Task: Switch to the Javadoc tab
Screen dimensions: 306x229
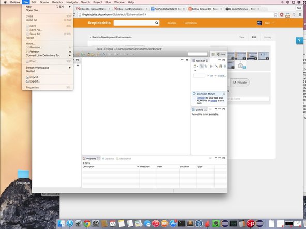Action: (108, 159)
